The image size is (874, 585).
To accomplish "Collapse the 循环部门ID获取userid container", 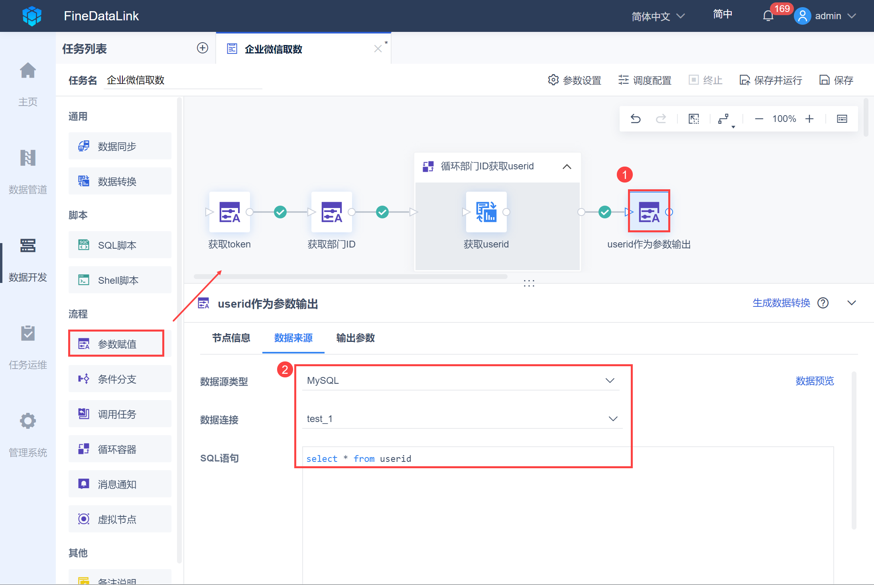I will click(x=567, y=167).
